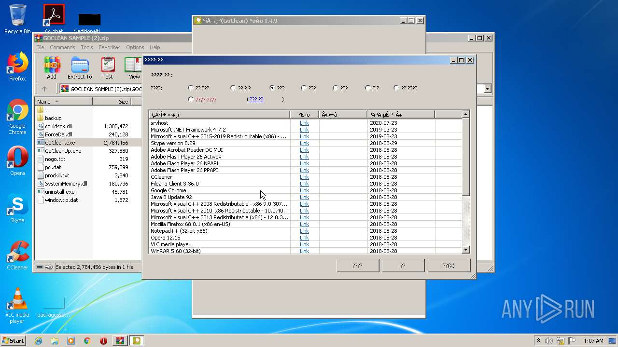Image resolution: width=618 pixels, height=347 pixels.
Task: Click the clock showing 1:07 AM
Action: (x=593, y=341)
